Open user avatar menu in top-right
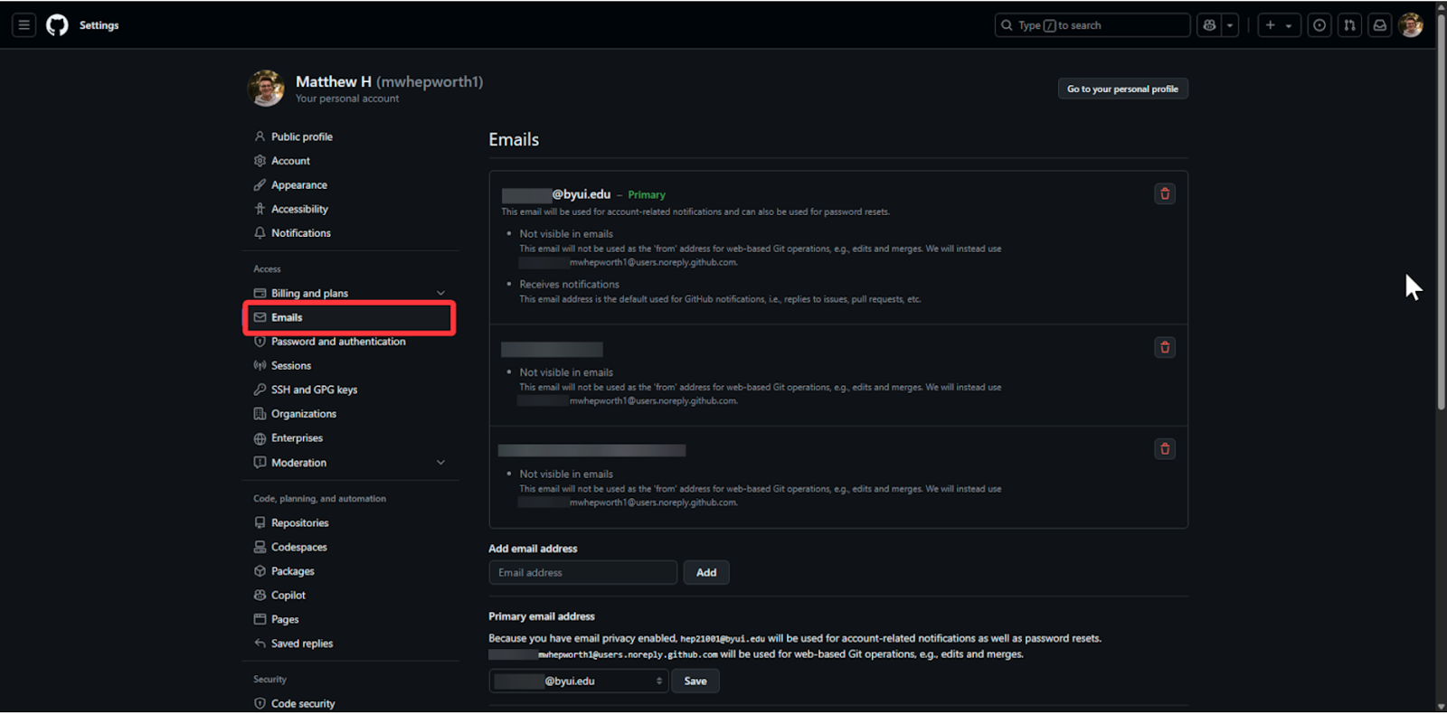The height and width of the screenshot is (714, 1447). click(x=1410, y=25)
